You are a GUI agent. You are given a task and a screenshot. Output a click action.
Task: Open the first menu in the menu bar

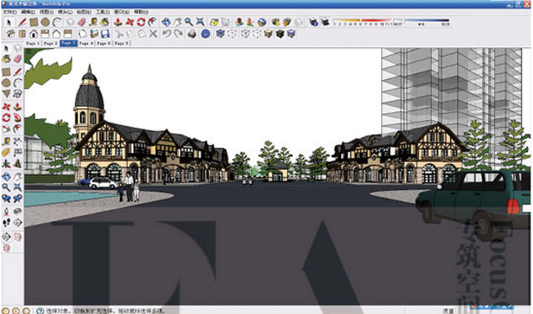point(9,12)
